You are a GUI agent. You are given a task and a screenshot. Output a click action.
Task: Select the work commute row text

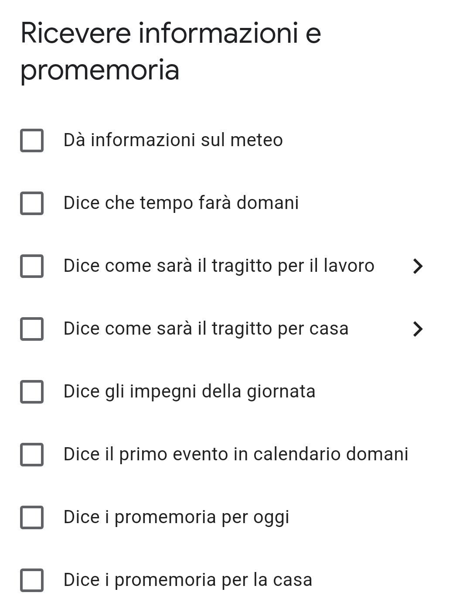(218, 266)
